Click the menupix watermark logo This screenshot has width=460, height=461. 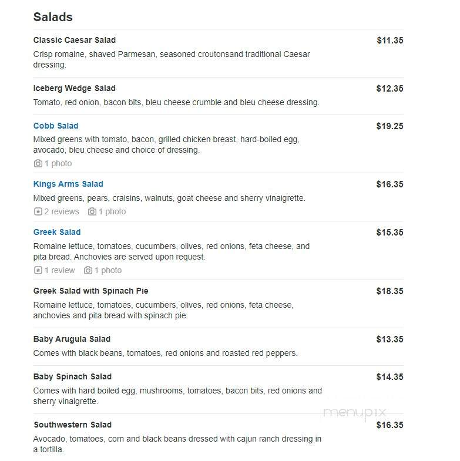pyautogui.click(x=355, y=413)
